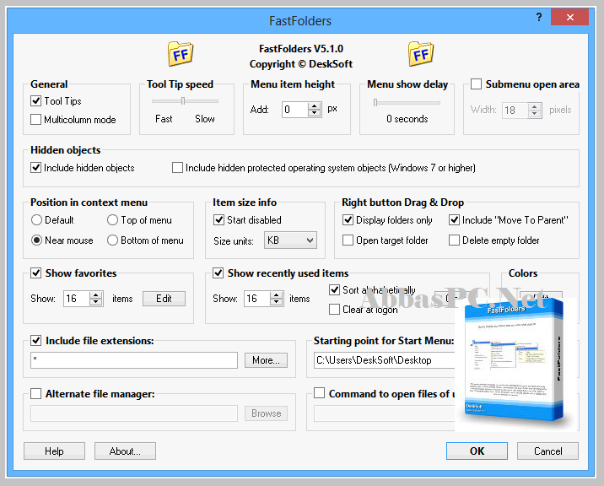Increase Show favorites items count
Image resolution: width=604 pixels, height=486 pixels.
(x=96, y=295)
